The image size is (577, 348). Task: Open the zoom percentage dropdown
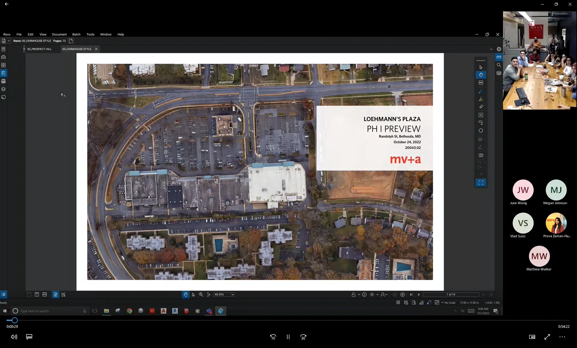click(x=233, y=295)
